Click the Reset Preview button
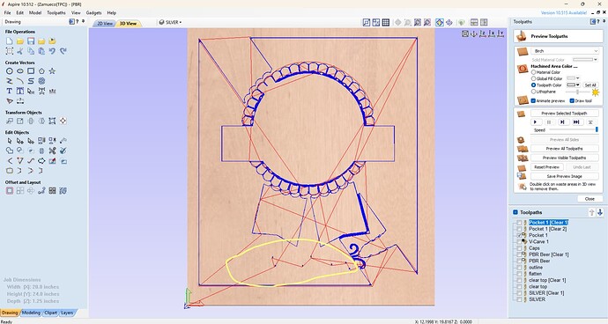This screenshot has height=324, width=608. click(546, 167)
